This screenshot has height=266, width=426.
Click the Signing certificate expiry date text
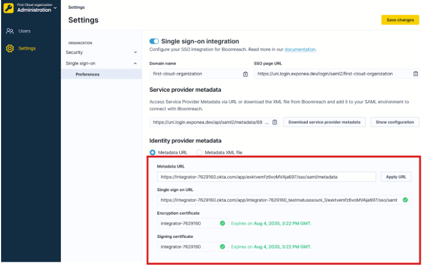coord(271,247)
